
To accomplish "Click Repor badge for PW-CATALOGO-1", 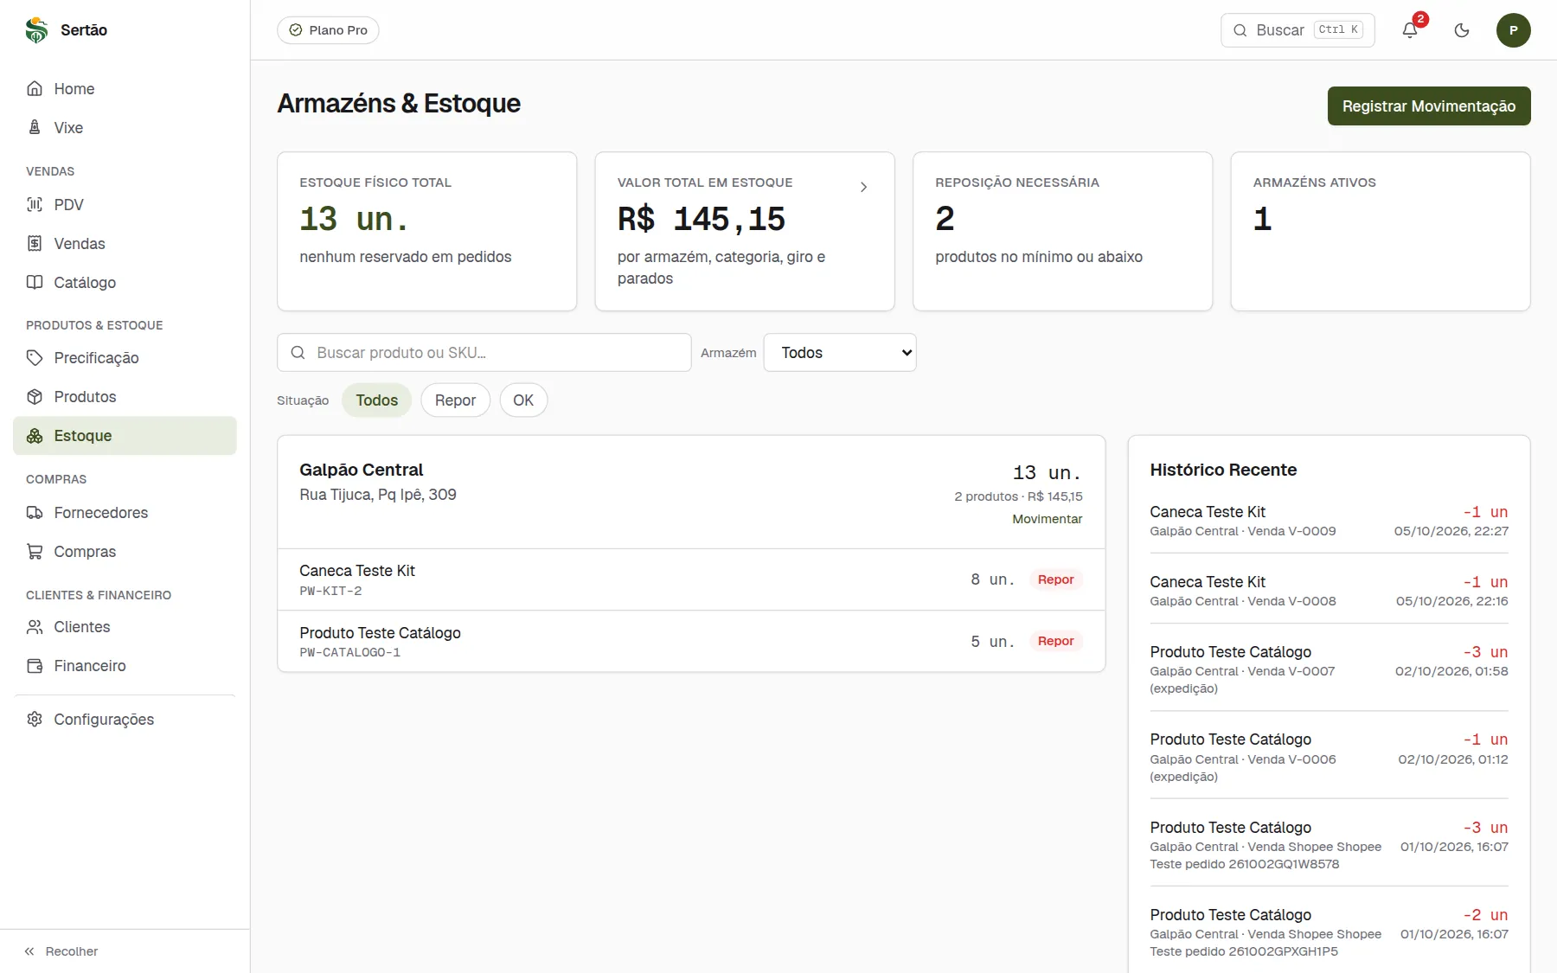I will coord(1056,641).
